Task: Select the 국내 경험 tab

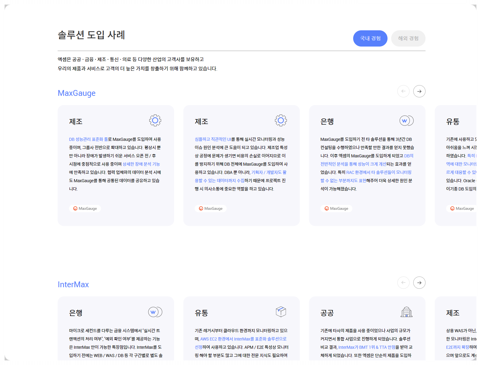Action: (370, 38)
